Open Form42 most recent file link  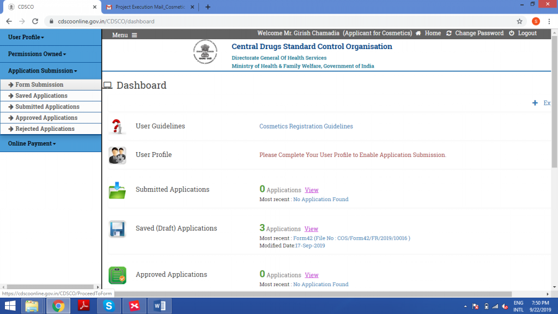coord(351,238)
